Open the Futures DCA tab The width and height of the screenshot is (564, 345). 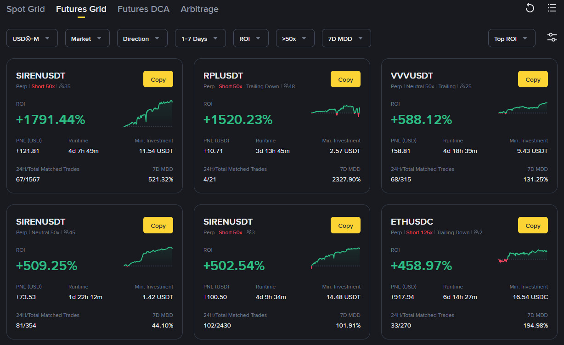click(143, 9)
